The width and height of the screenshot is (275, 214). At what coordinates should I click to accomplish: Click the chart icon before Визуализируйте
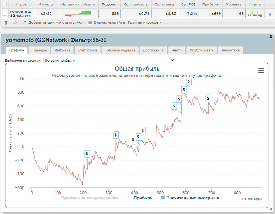click(90, 22)
